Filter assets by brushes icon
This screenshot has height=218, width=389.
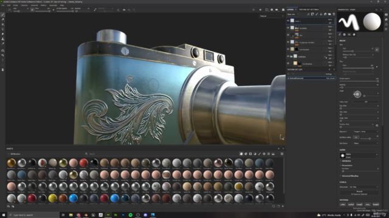[x=260, y=154]
